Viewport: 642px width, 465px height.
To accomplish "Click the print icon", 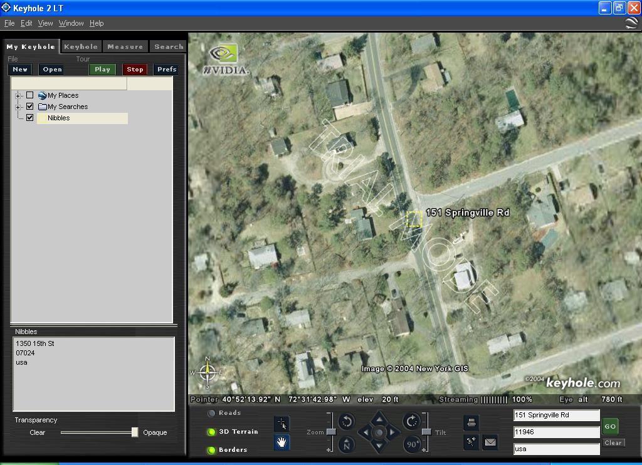I will click(x=471, y=422).
